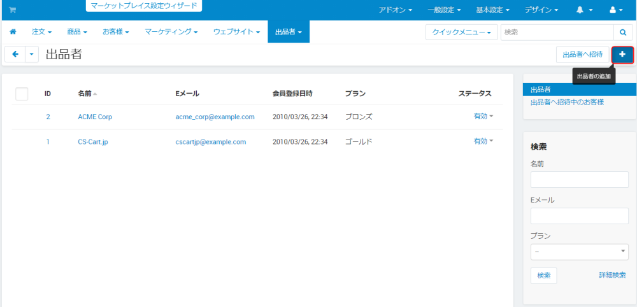
Task: Open the notifications bell menu
Action: tap(584, 10)
